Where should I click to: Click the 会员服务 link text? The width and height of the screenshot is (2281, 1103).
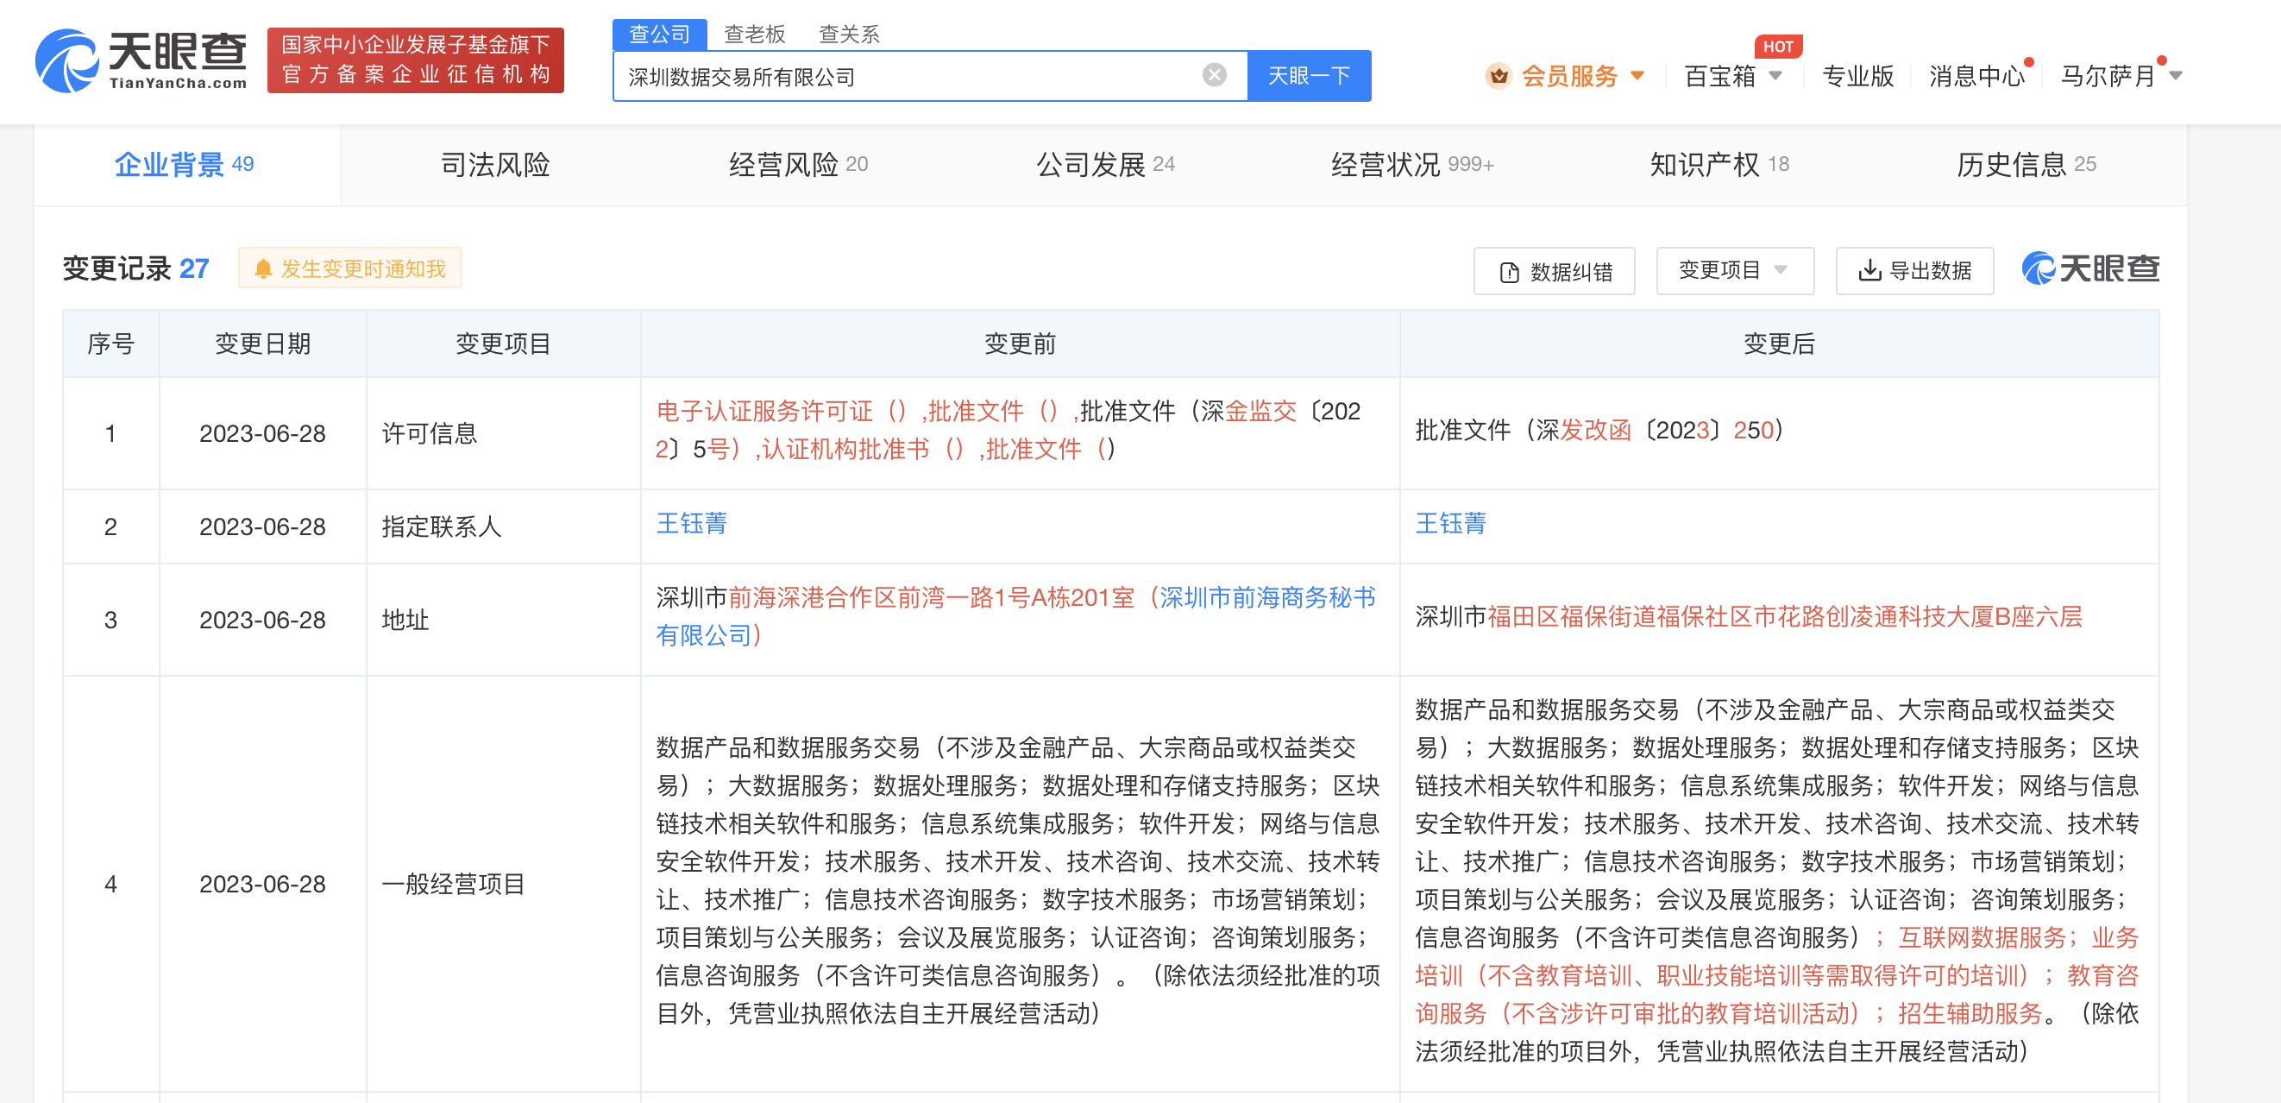[x=1569, y=76]
